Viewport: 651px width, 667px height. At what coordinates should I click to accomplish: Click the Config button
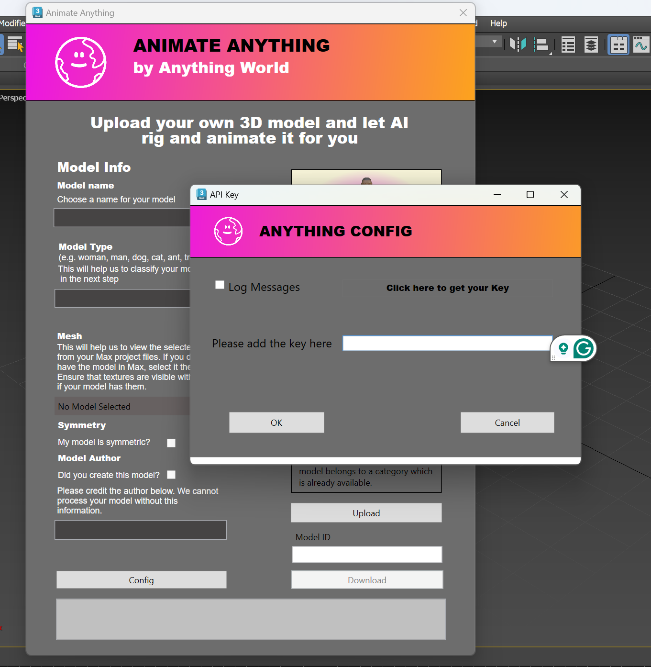[141, 580]
